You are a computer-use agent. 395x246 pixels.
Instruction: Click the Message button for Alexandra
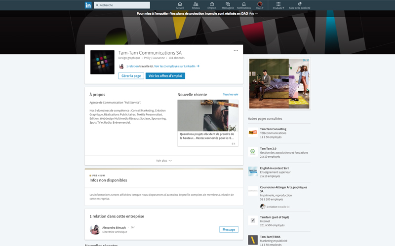click(229, 229)
